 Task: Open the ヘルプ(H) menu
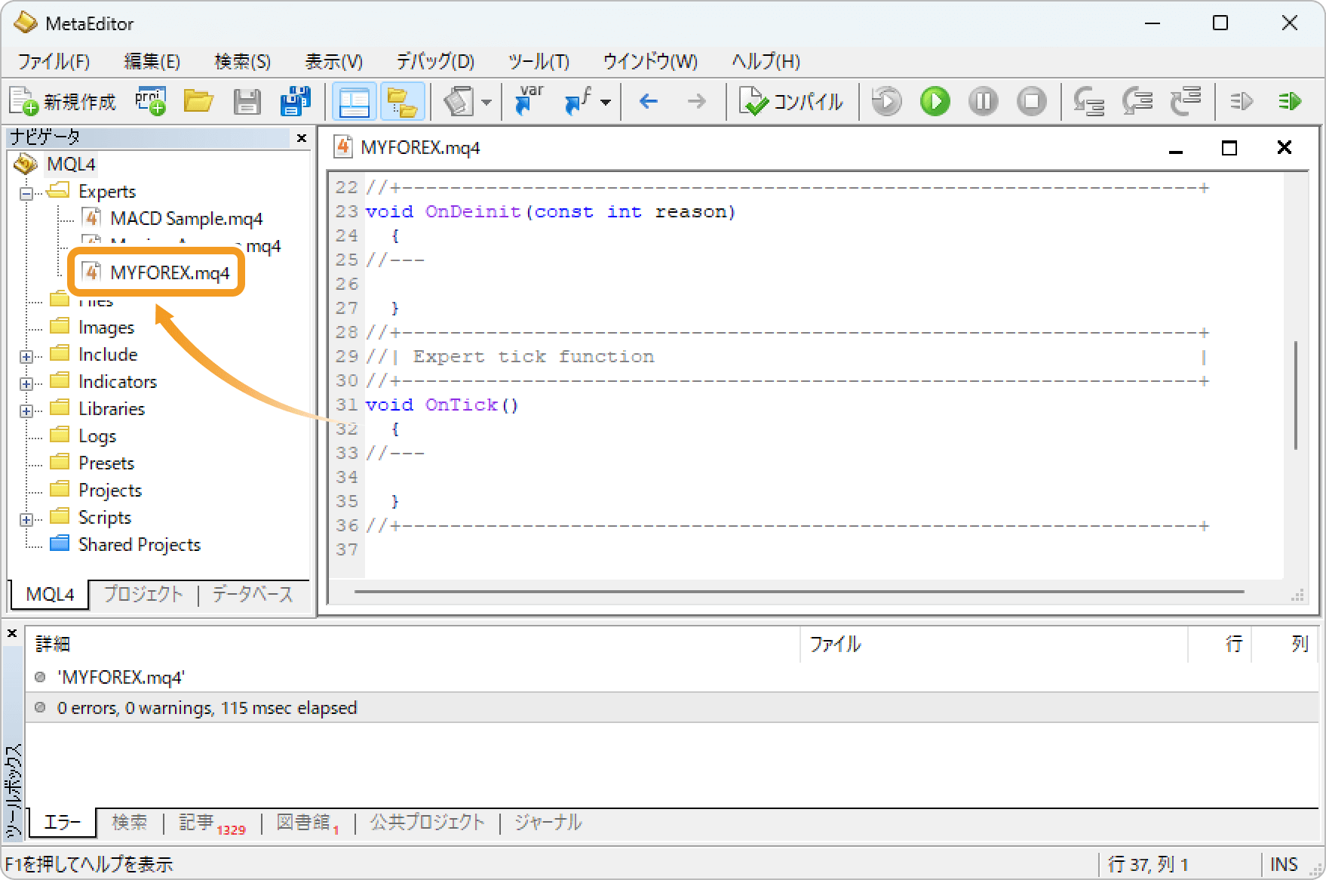point(766,61)
